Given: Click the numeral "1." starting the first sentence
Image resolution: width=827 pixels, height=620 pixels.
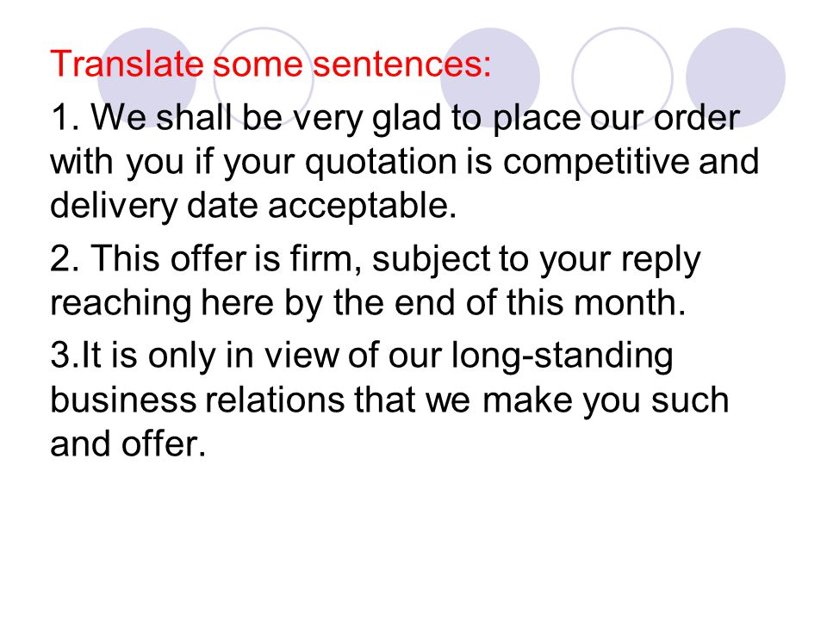Looking at the screenshot, I should 65,117.
